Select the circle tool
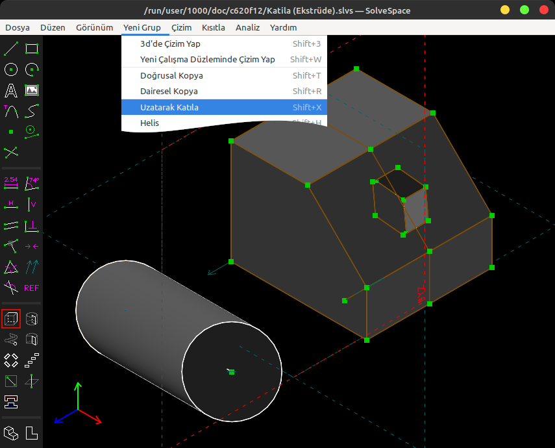Viewport: 555px width, 448px height. click(x=11, y=69)
